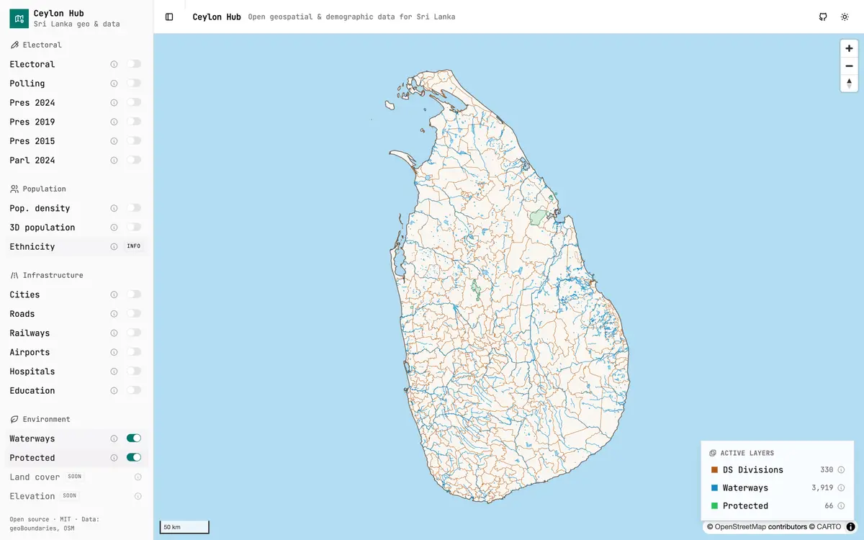Open Protected legend info icon
The width and height of the screenshot is (864, 540).
click(840, 505)
